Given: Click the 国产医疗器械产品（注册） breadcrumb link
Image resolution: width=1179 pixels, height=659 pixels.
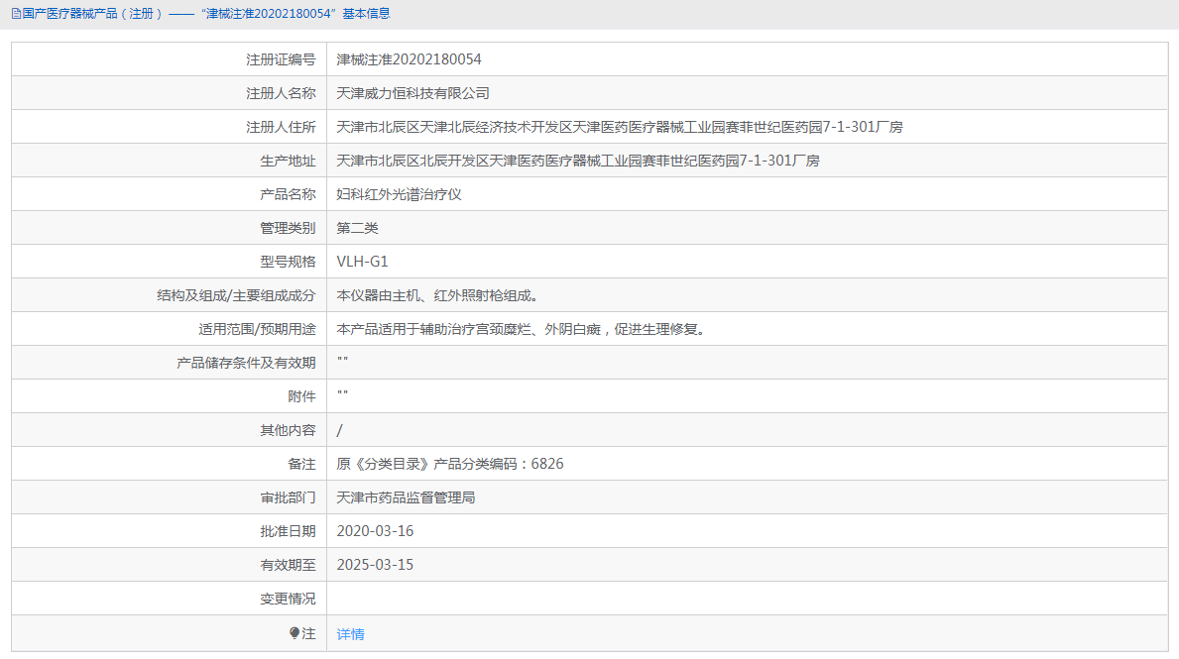Looking at the screenshot, I should click(x=90, y=14).
